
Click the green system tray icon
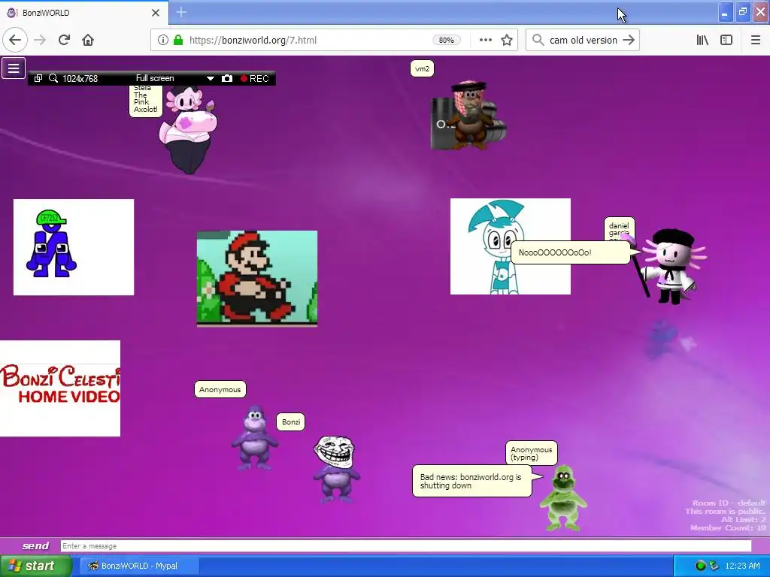(x=700, y=566)
